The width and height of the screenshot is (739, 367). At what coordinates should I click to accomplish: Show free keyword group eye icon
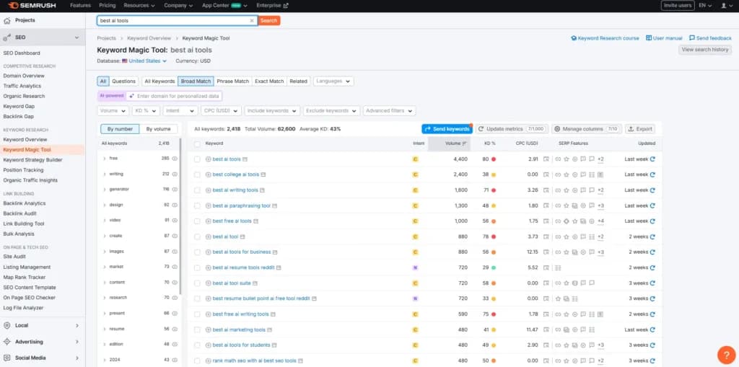click(175, 159)
